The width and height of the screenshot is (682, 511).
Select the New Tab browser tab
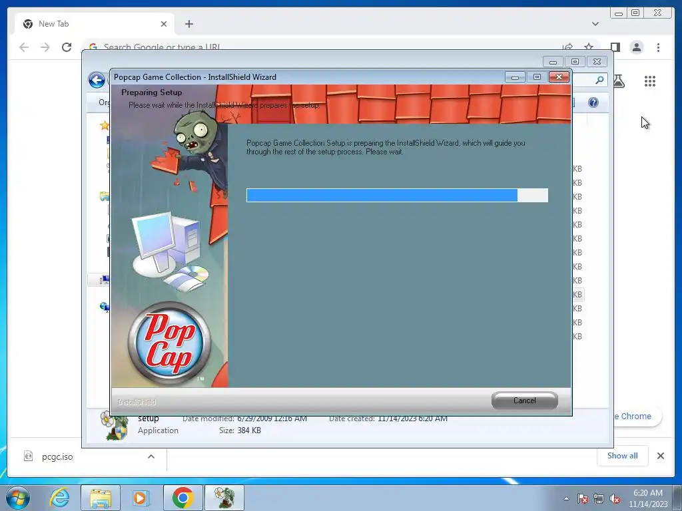pos(95,24)
